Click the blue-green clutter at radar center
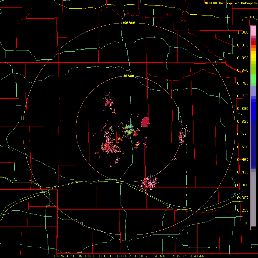Image resolution: width=258 pixels, height=258 pixels. [x=129, y=129]
